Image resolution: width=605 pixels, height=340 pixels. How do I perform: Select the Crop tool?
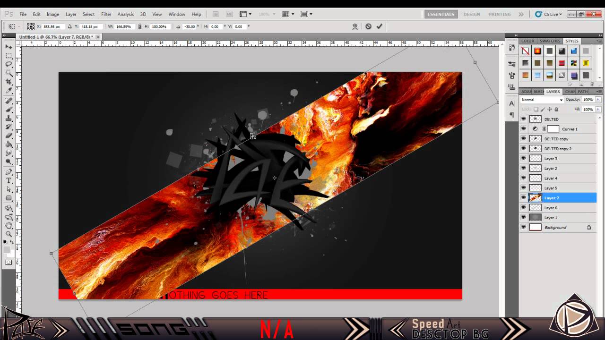9,82
